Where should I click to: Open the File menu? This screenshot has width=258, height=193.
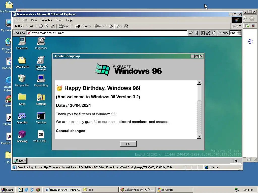pyautogui.click(x=16, y=20)
